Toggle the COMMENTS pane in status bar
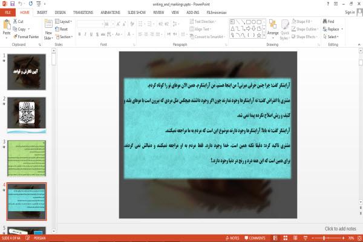The image size is (363, 242). point(255,238)
